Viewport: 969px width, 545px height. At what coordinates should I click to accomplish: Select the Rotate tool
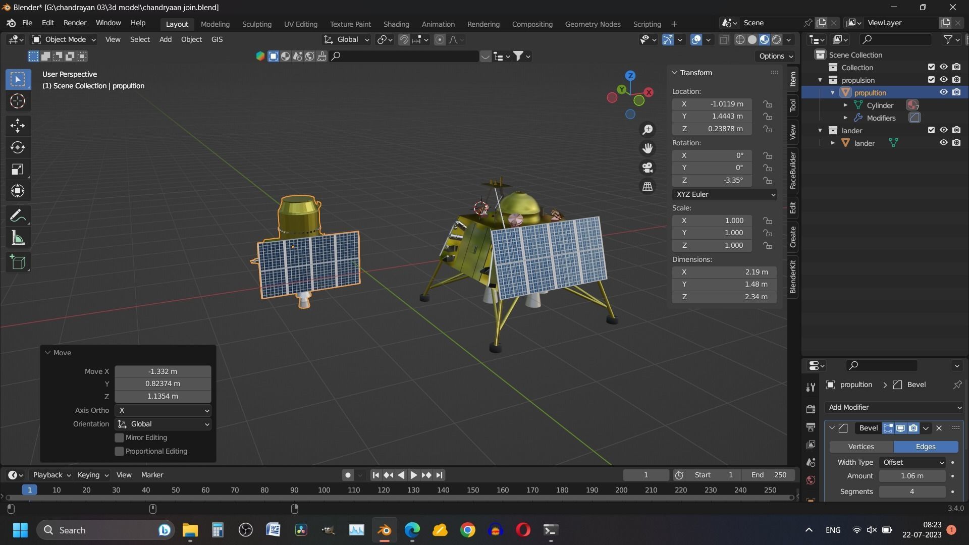pos(18,147)
